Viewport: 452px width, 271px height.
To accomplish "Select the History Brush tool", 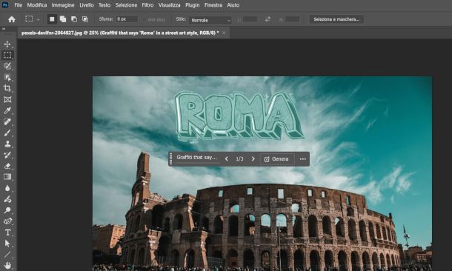I will tap(7, 155).
